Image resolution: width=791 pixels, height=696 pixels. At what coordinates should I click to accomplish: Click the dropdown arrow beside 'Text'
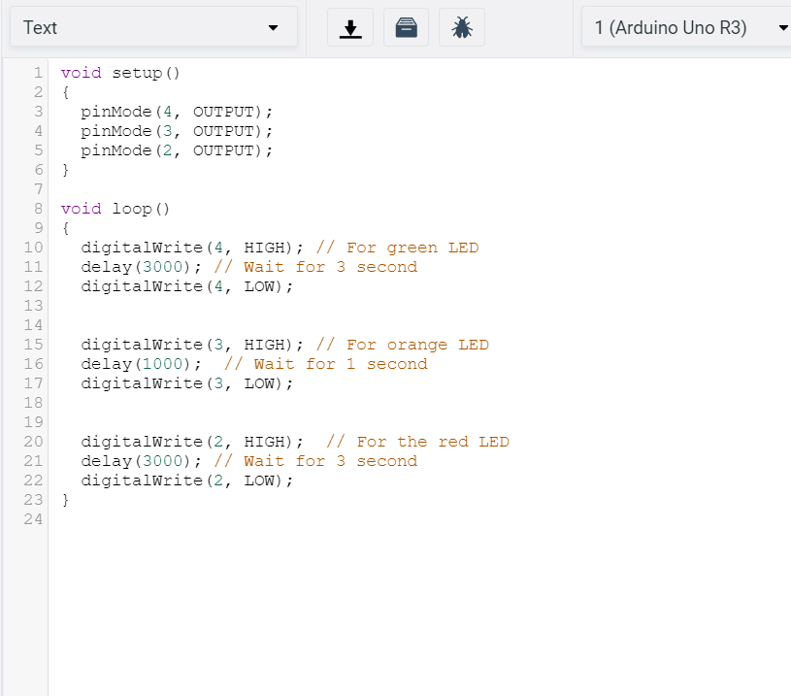click(275, 29)
